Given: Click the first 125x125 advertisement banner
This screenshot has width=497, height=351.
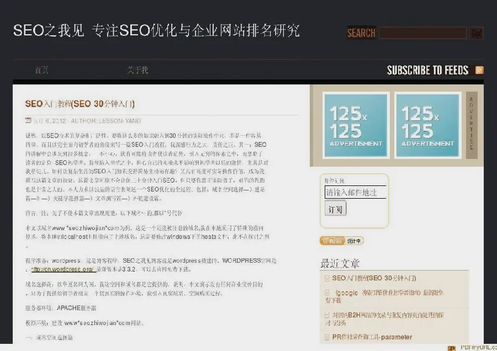Looking at the screenshot, I should [356, 125].
